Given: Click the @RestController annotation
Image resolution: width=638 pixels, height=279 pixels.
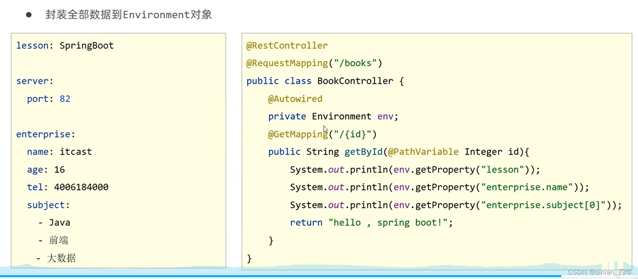Looking at the screenshot, I should 287,46.
